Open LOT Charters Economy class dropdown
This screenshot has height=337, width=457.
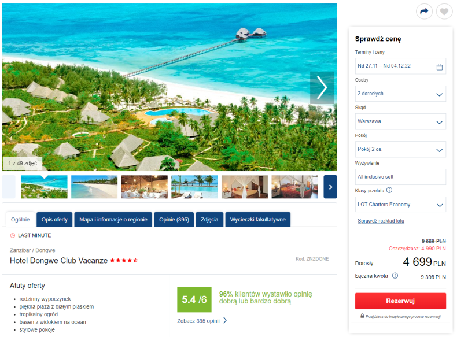tap(400, 205)
